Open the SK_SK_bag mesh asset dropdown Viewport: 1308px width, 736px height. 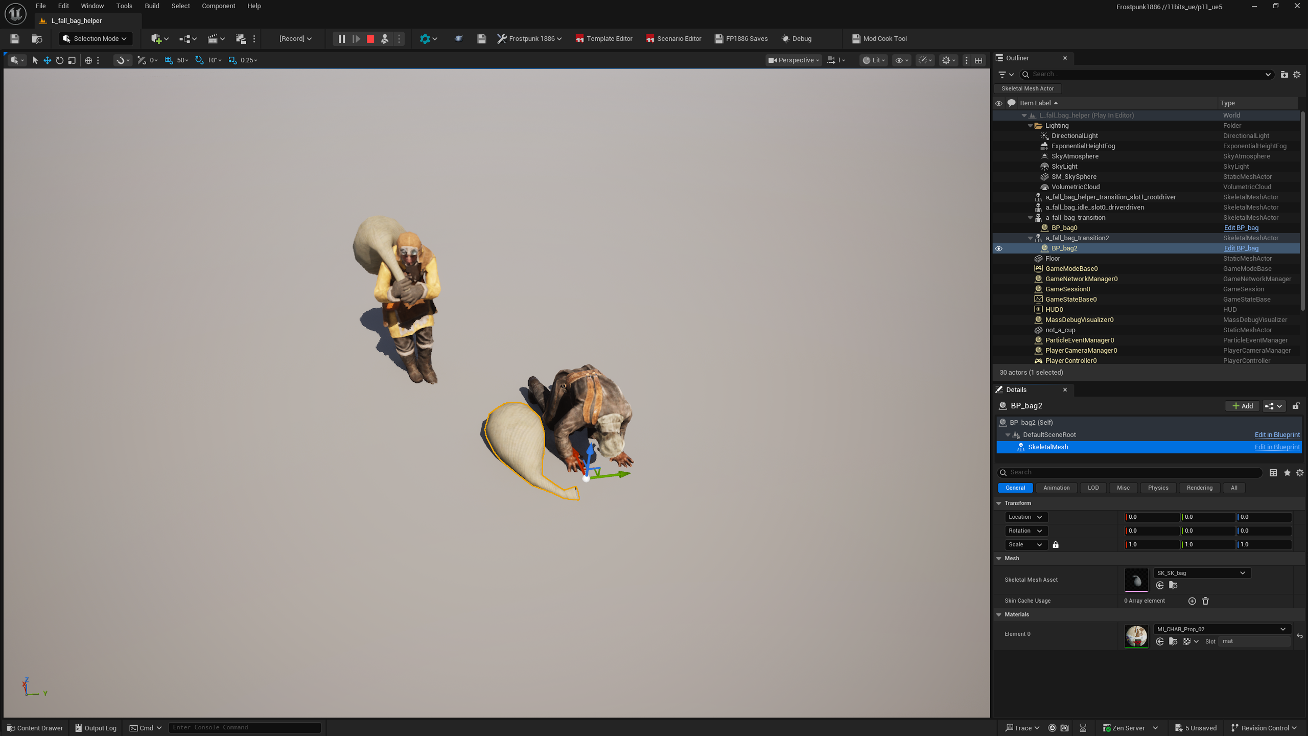[1202, 573]
